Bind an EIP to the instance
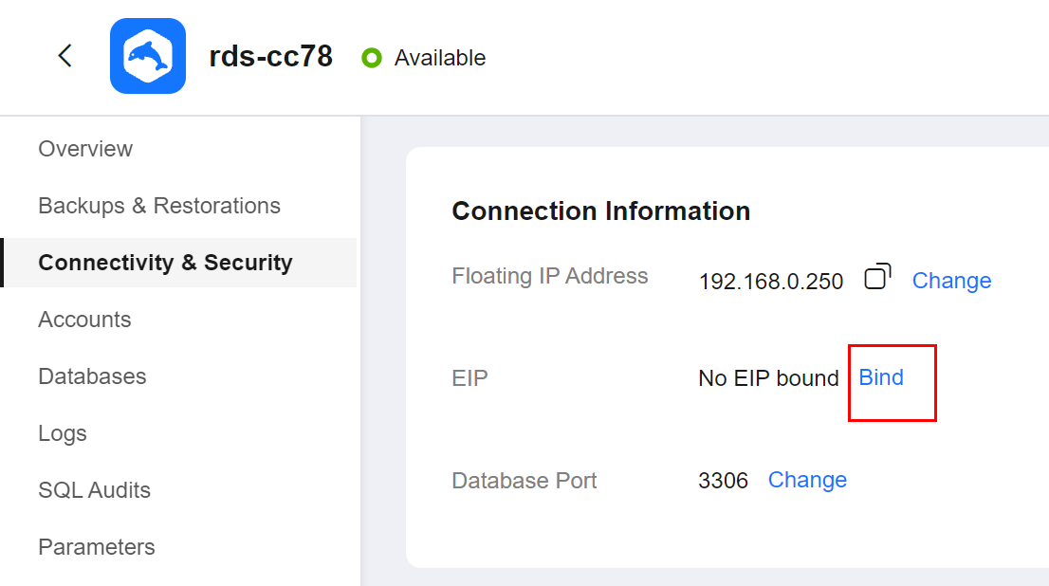Screen dimensions: 1049x586 tap(881, 377)
